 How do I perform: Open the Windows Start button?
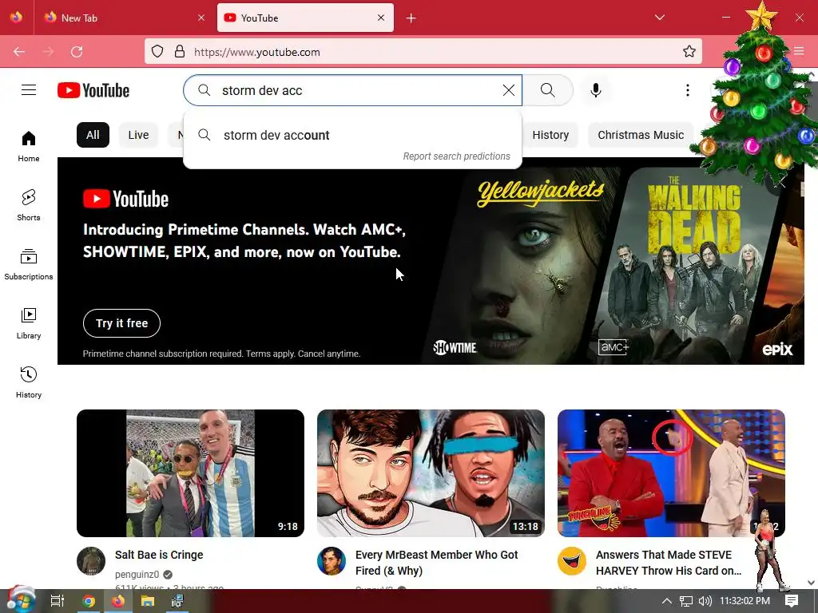[x=20, y=600]
